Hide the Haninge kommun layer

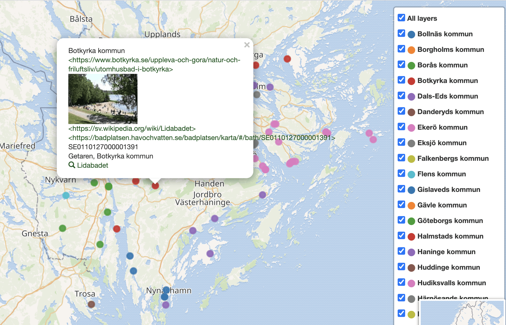[x=401, y=251]
